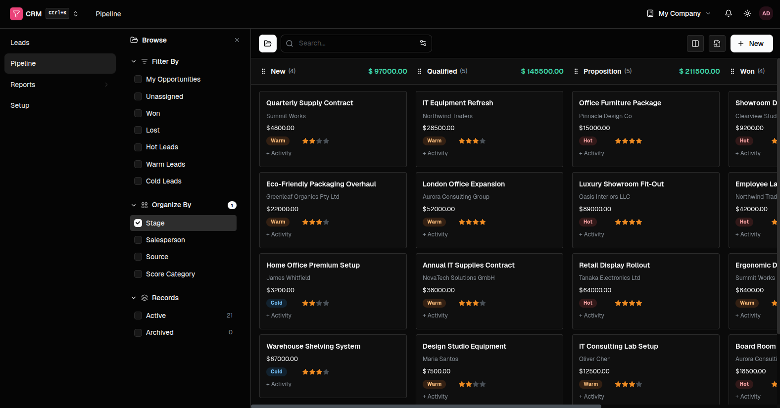The height and width of the screenshot is (408, 780).
Task: Enable the Hot Leads filter checkbox
Action: click(138, 147)
